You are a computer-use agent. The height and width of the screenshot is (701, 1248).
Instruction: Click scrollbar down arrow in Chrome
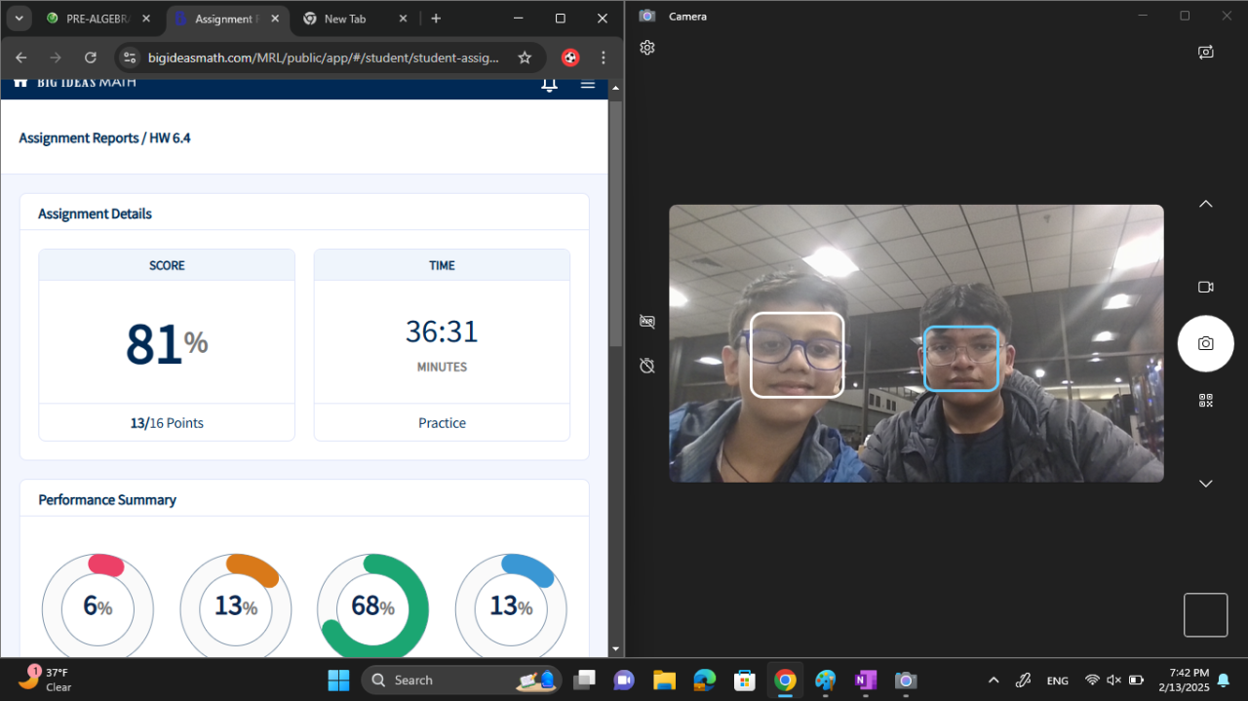(x=615, y=648)
